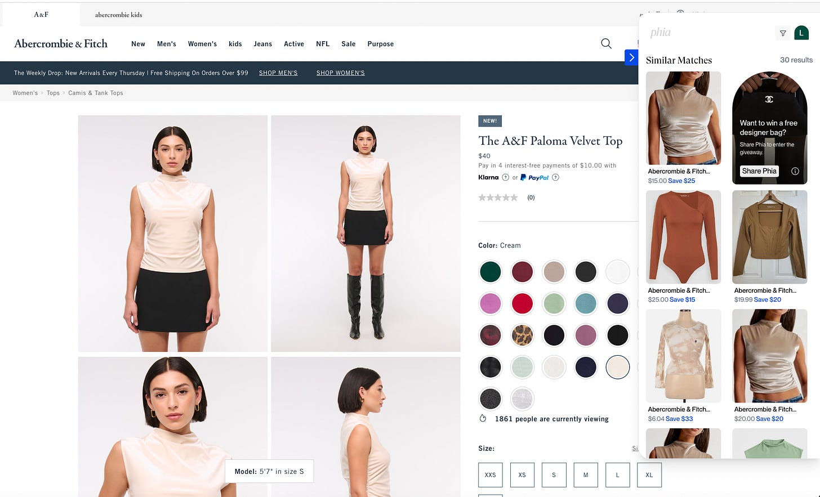Viewport: 820px width, 497px height.
Task: Open the Men's menu
Action: (167, 44)
